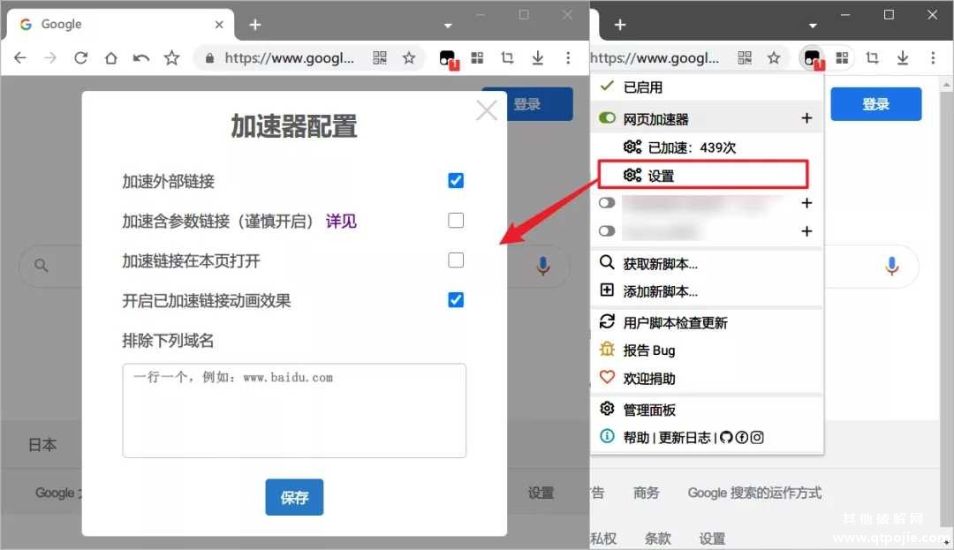Screen dimensions: 954x550
Task: Open 管理面板 from the Tampermonkey menu
Action: [649, 410]
